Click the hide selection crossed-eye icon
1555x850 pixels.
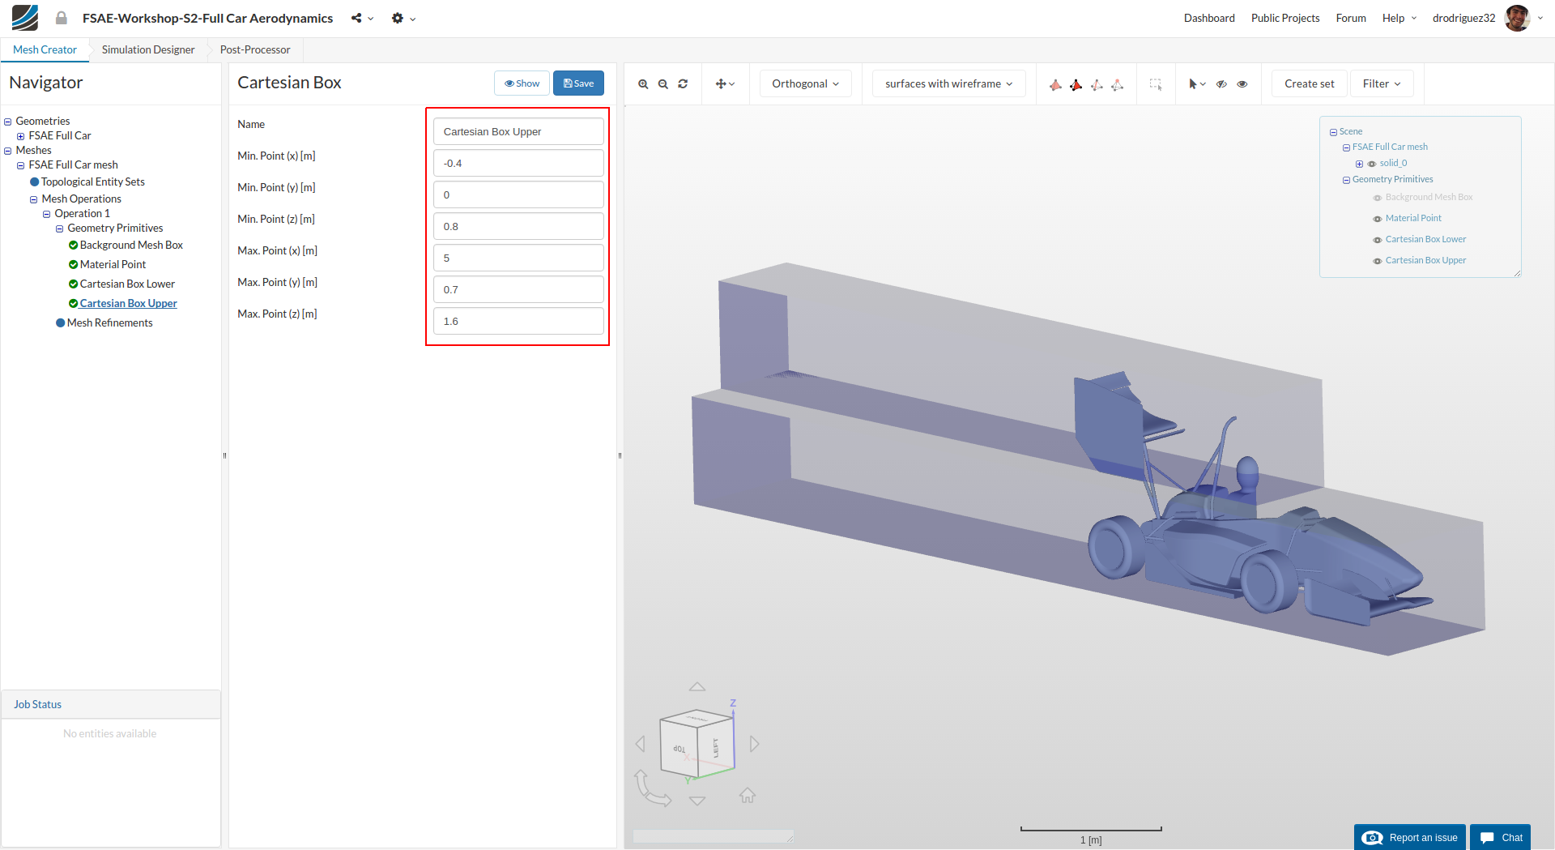[1221, 84]
